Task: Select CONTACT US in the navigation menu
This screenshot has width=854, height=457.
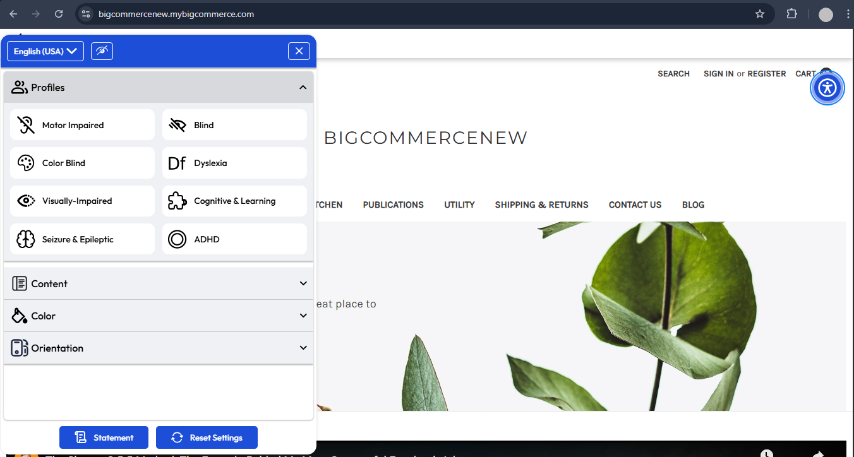Action: pos(635,205)
